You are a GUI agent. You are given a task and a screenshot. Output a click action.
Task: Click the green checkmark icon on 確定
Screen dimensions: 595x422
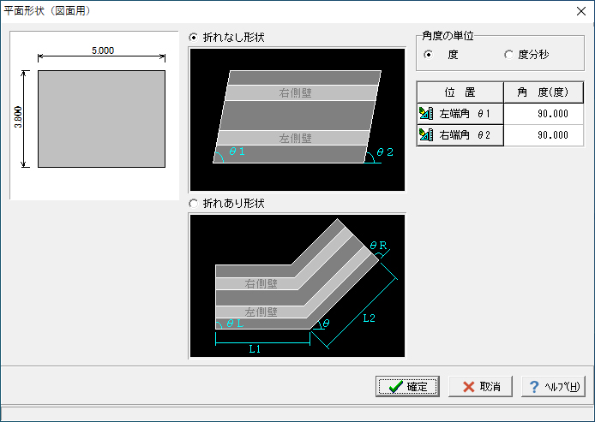coord(396,387)
